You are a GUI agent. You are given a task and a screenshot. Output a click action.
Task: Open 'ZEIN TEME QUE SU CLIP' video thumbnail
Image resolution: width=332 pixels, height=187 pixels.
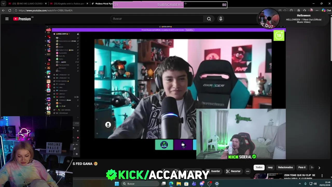[x=268, y=176]
